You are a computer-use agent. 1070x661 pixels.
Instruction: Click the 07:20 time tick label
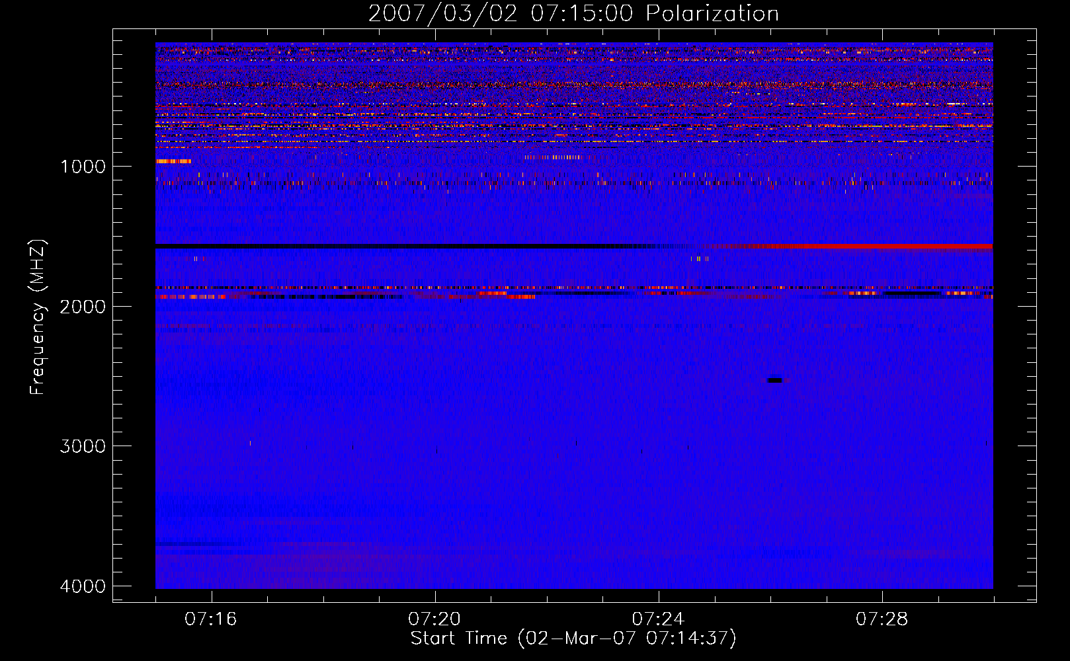(435, 619)
